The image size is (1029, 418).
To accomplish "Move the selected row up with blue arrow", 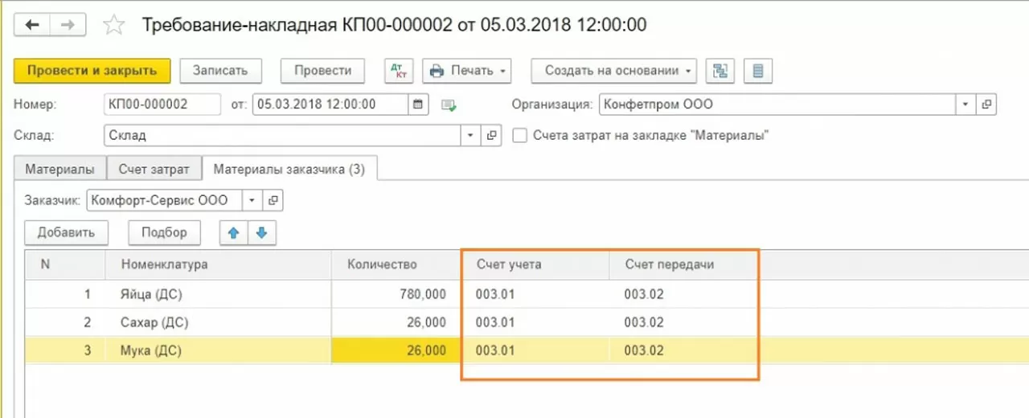I will coord(234,232).
